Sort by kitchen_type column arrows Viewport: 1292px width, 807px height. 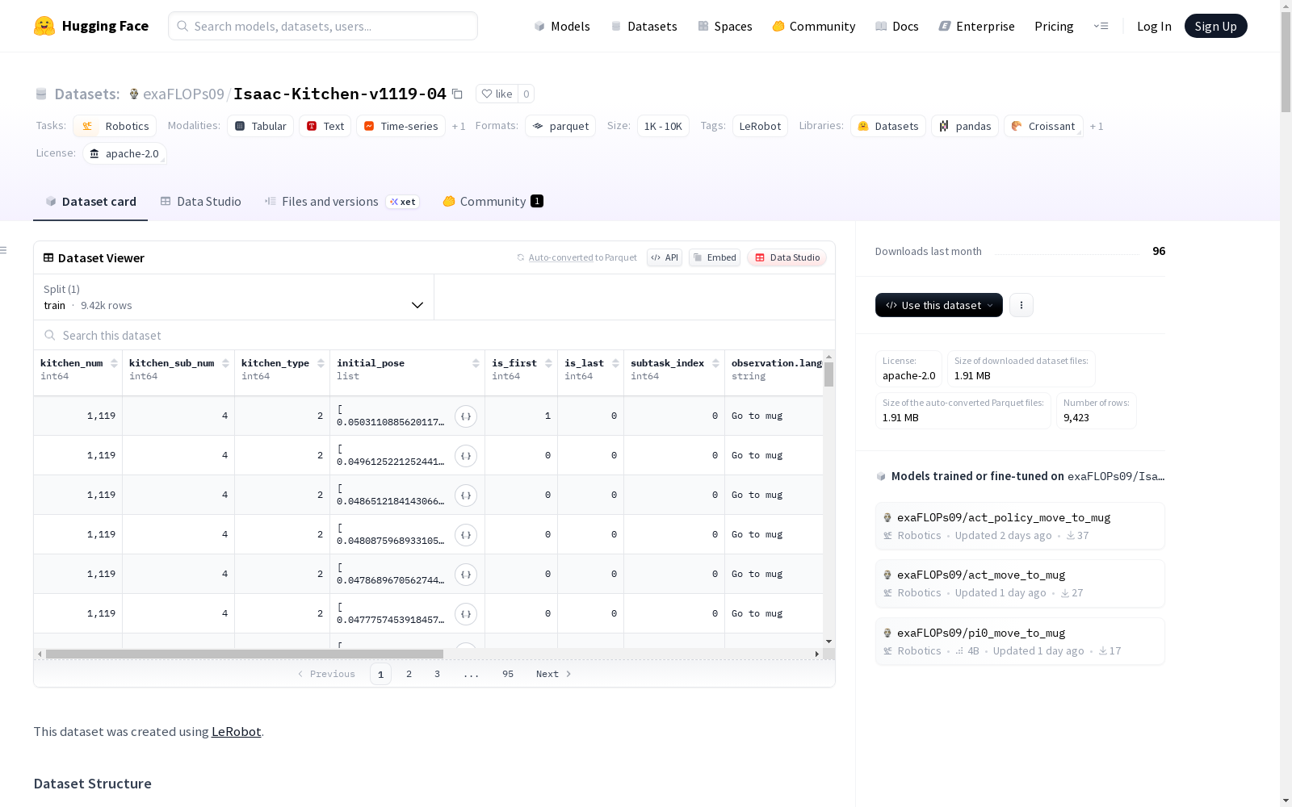[321, 363]
